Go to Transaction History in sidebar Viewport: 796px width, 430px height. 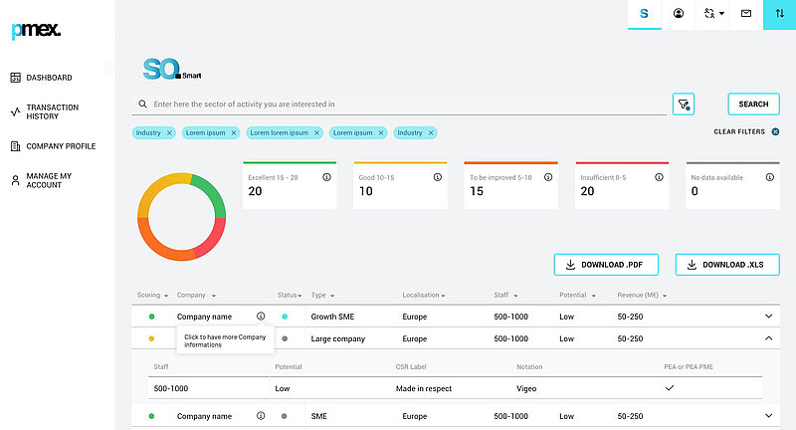tap(52, 111)
